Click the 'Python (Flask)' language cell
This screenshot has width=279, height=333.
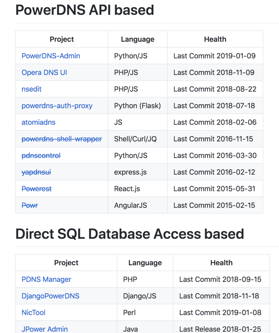click(x=137, y=106)
